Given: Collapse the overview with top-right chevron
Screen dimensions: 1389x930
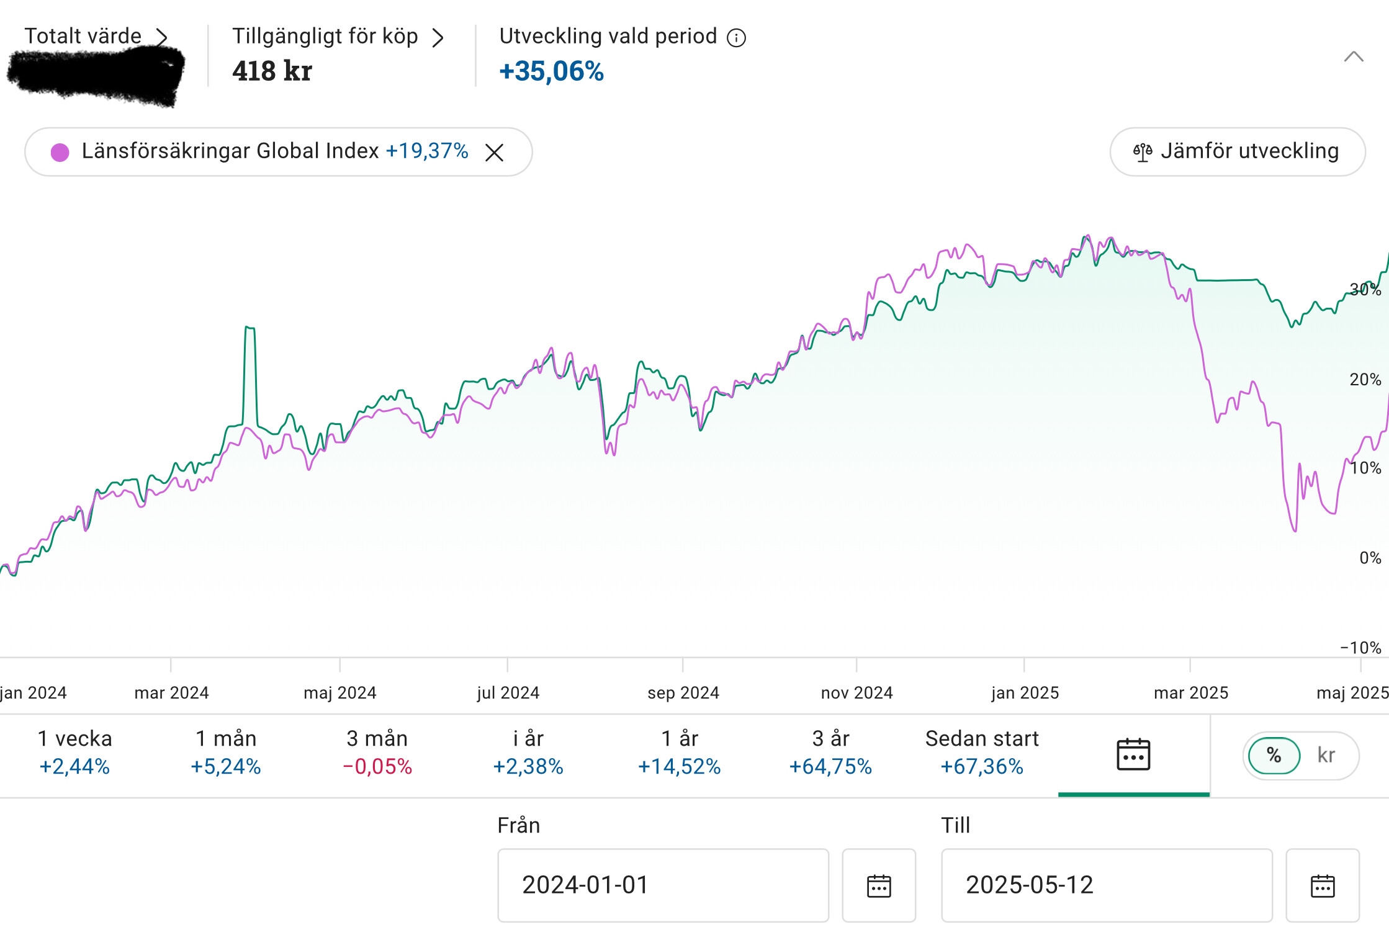Looking at the screenshot, I should point(1353,57).
